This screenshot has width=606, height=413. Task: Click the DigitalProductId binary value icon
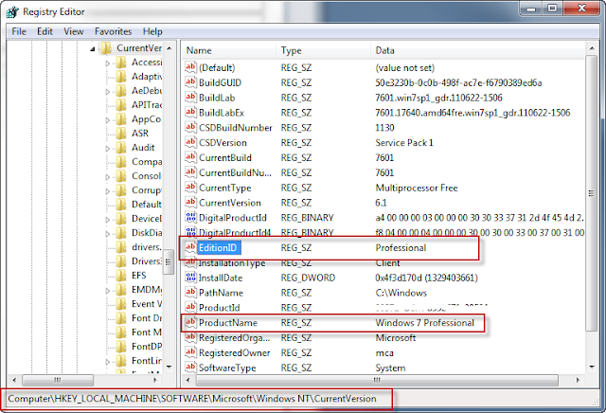190,217
